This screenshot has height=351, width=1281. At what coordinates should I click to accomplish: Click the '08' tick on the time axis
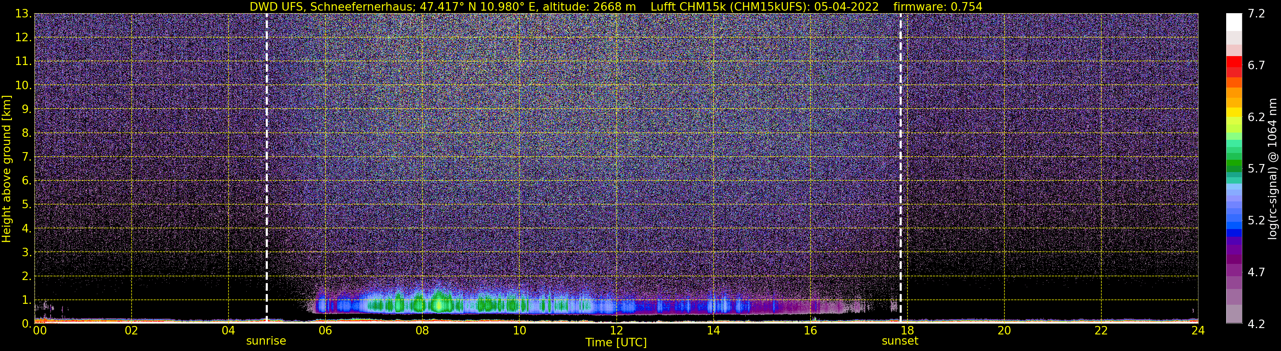click(x=422, y=331)
